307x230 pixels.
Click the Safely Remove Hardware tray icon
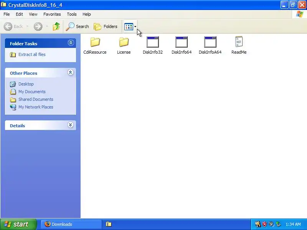(x=278, y=224)
